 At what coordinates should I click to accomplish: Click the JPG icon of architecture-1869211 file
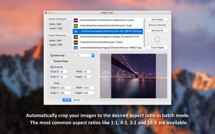(76, 48)
